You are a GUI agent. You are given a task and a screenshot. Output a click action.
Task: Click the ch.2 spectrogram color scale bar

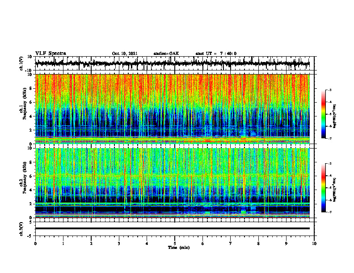click(x=324, y=188)
